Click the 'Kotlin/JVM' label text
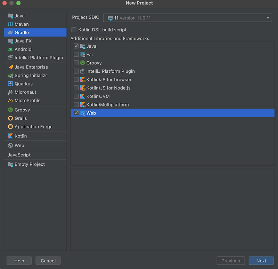This screenshot has width=278, height=269. tap(98, 96)
